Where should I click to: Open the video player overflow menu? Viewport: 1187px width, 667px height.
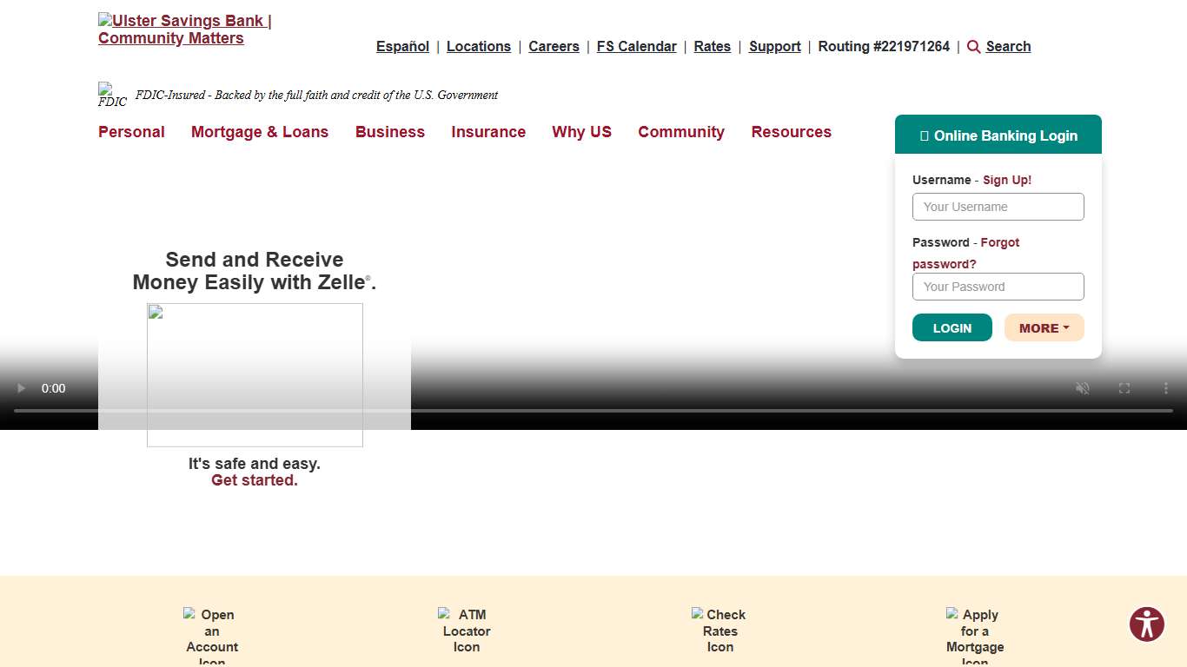point(1165,388)
